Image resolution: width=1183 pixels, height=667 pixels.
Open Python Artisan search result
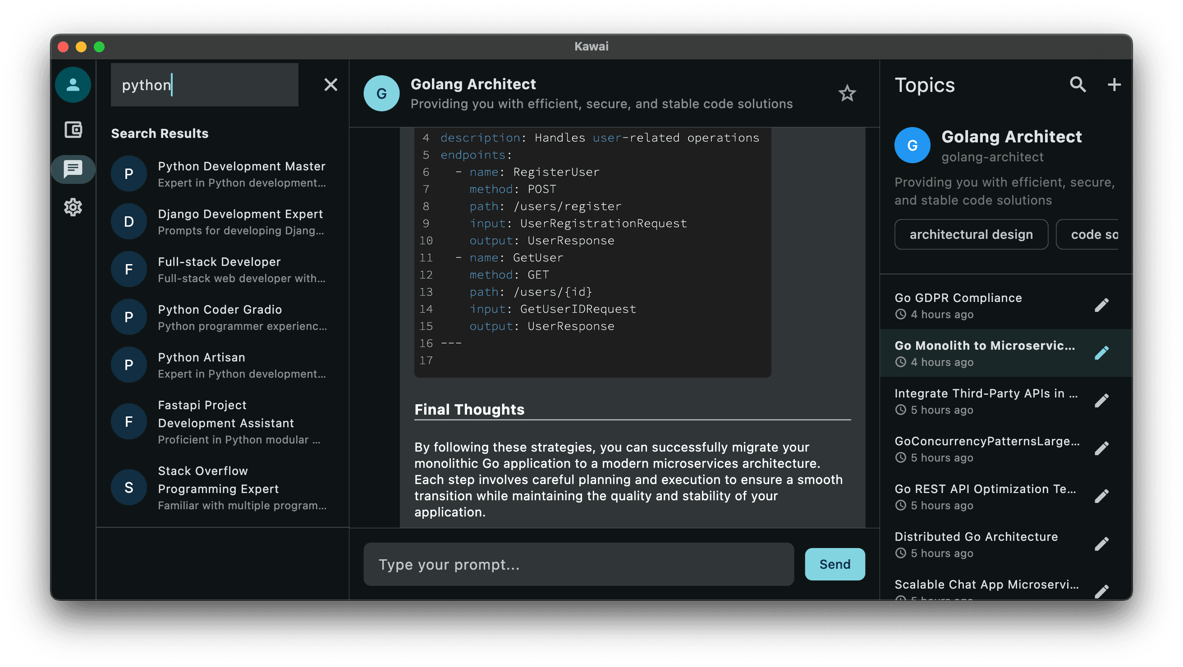222,365
